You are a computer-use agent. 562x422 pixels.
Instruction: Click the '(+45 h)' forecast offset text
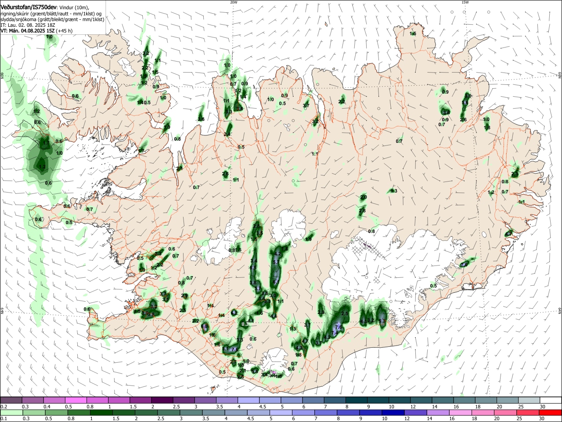pos(64,31)
